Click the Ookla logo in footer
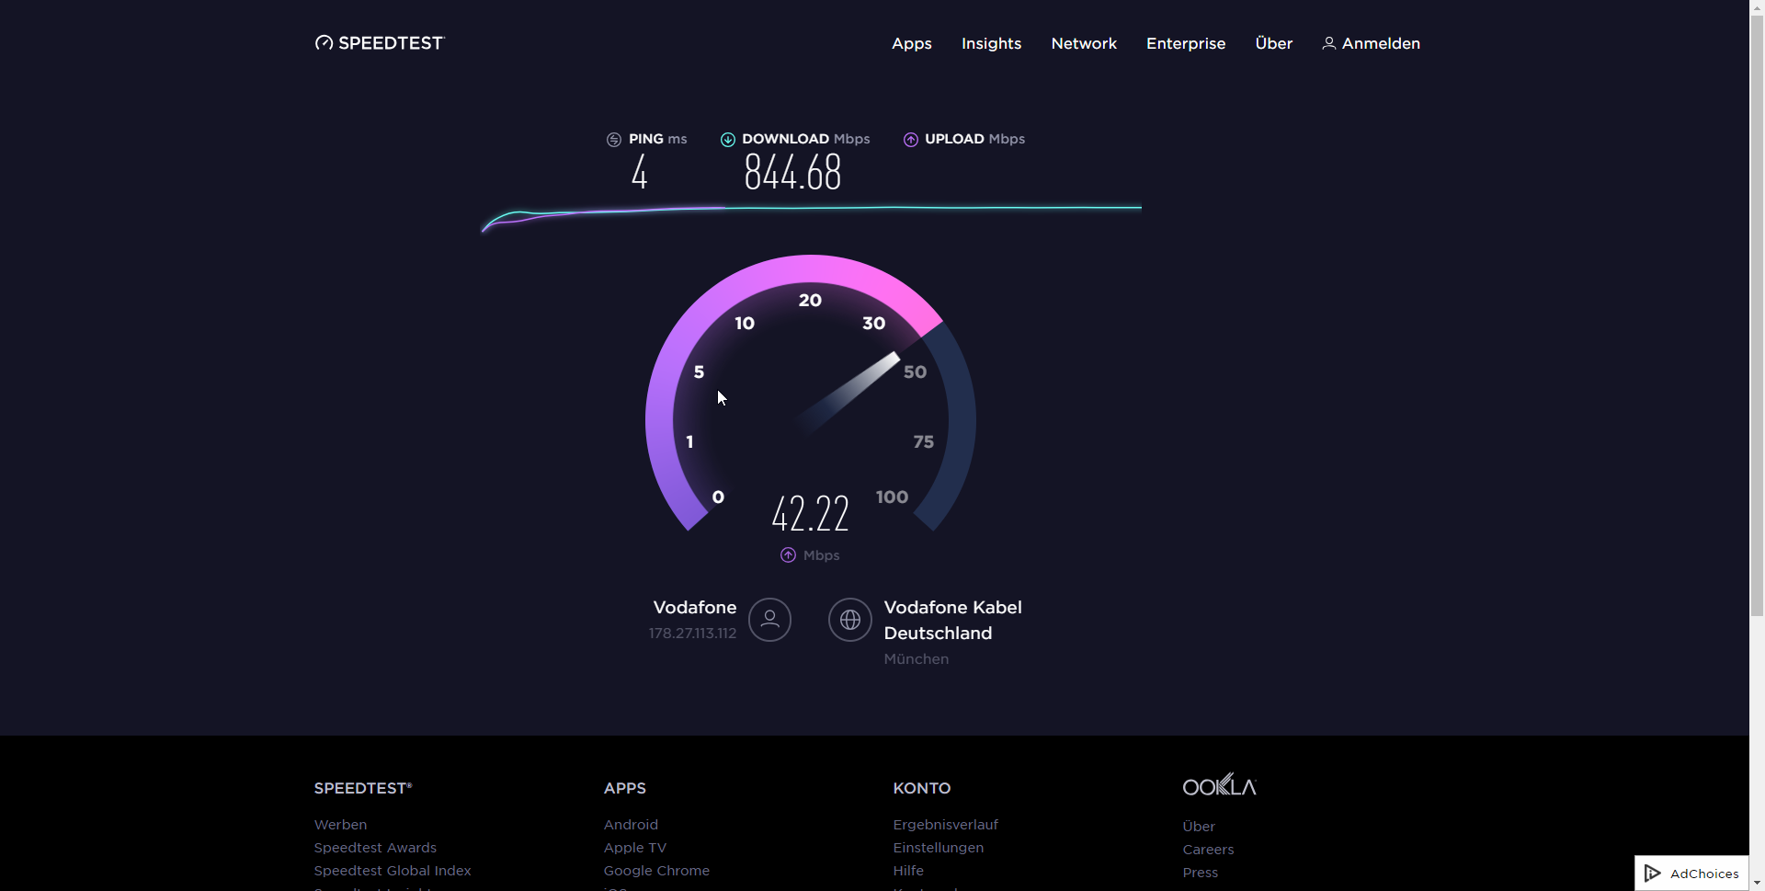 point(1219,785)
